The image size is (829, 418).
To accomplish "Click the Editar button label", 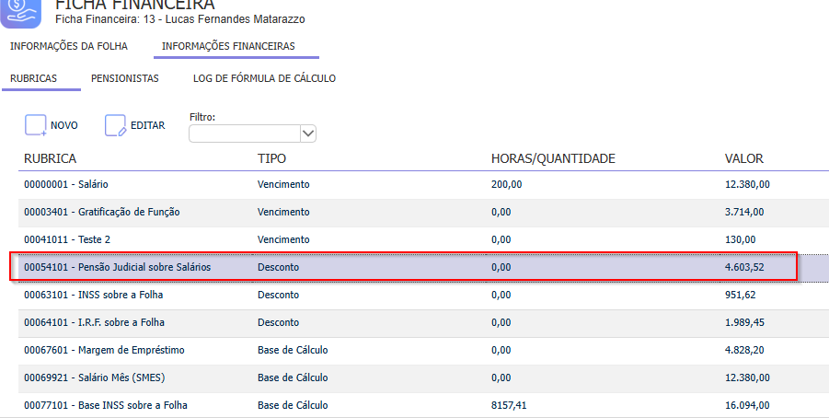I will click(x=147, y=126).
